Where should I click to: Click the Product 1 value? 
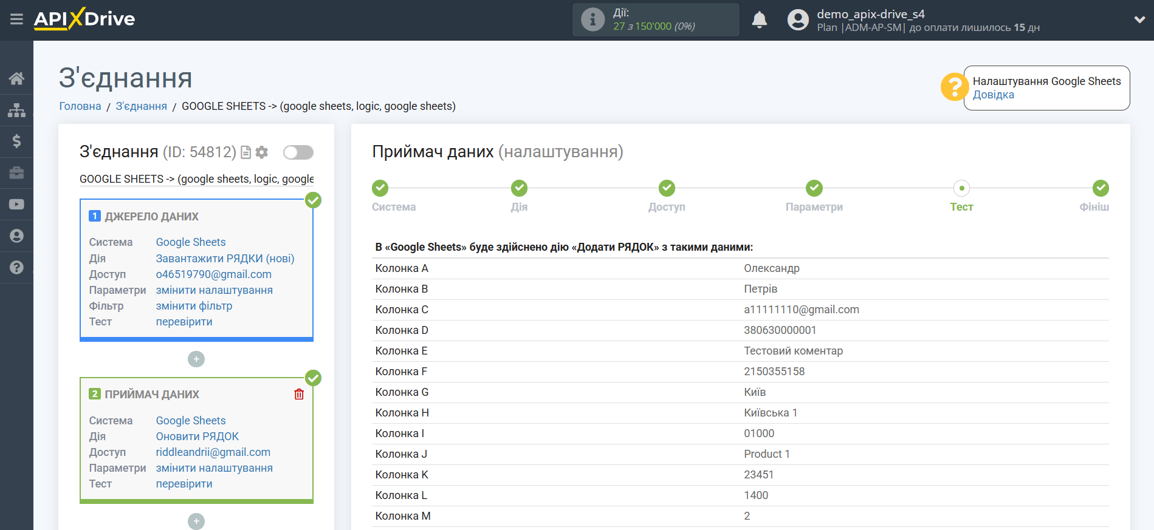click(x=767, y=454)
